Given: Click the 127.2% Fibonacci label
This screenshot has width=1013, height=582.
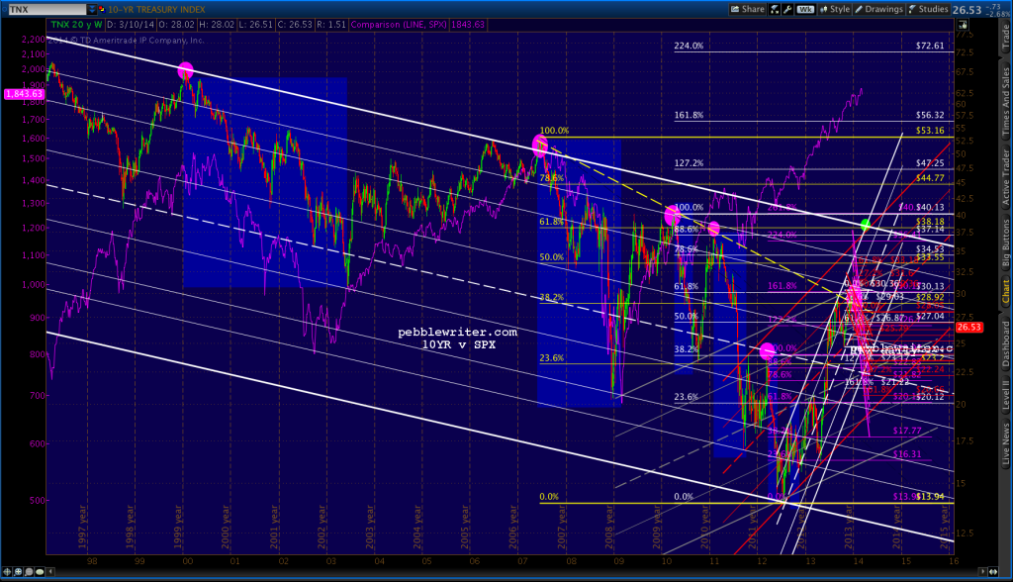Looking at the screenshot, I should click(x=689, y=163).
